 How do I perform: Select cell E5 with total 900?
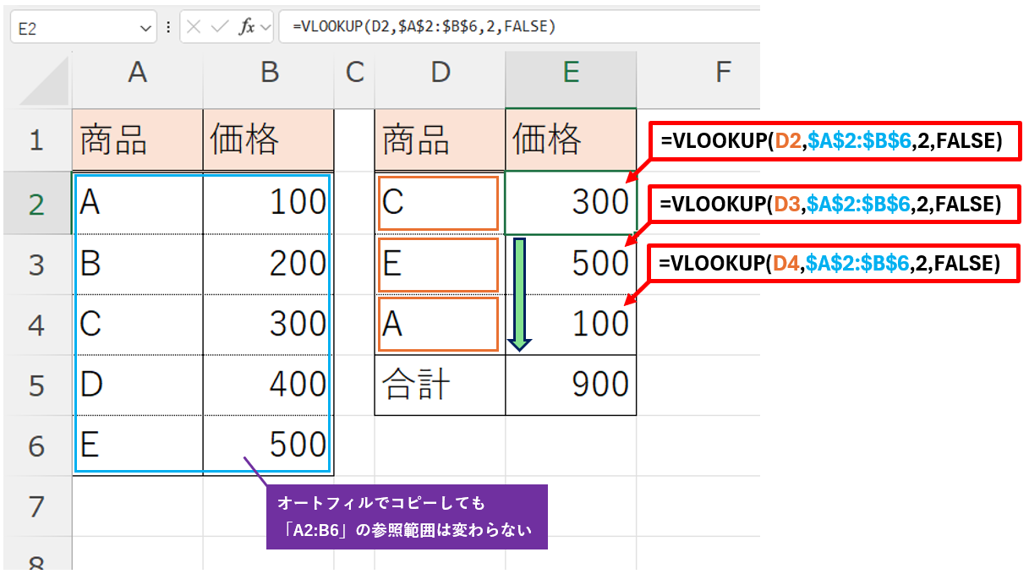pyautogui.click(x=571, y=385)
